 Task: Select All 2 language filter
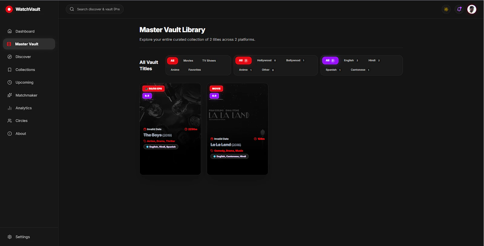coord(330,60)
